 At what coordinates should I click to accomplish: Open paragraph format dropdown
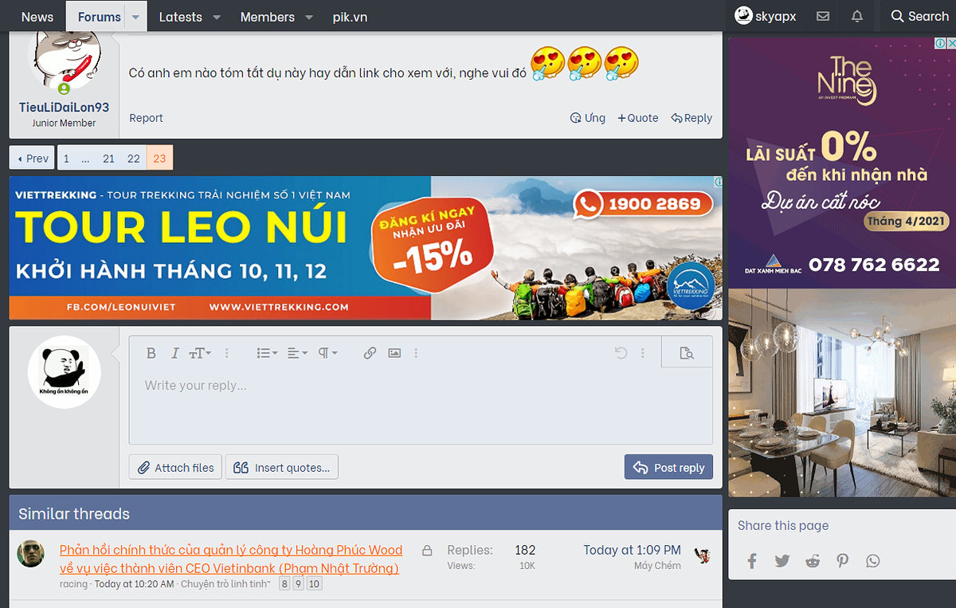[327, 353]
